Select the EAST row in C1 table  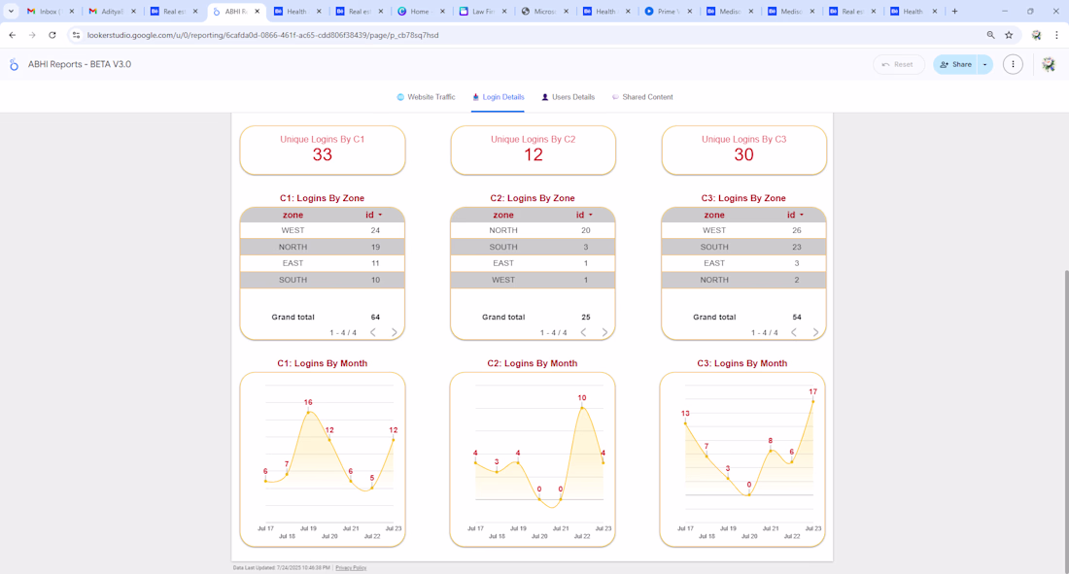pyautogui.click(x=323, y=263)
